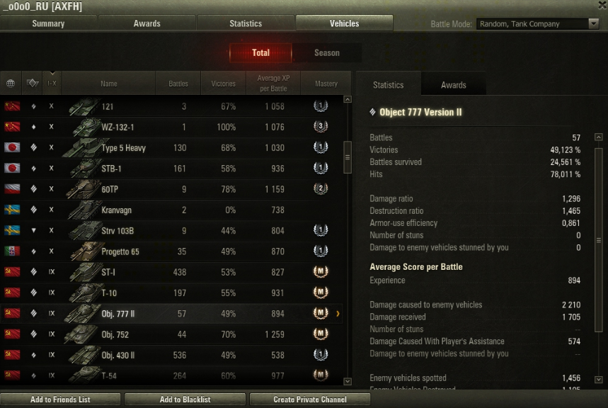Viewport: 608px width, 408px height.
Task: Click the Swedish flag on Kranvagn row
Action: [x=12, y=210]
